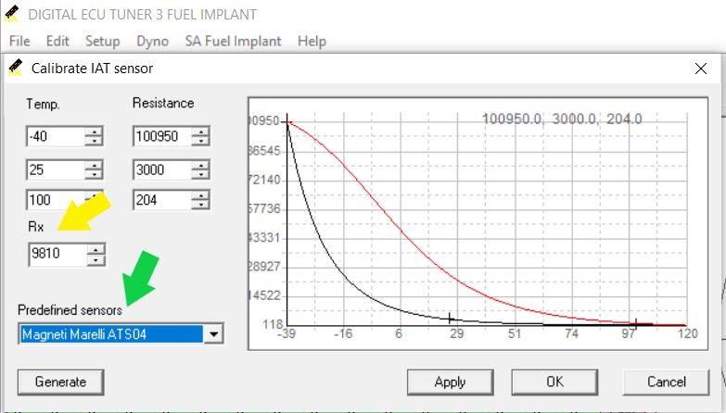The width and height of the screenshot is (726, 413).
Task: Click the Rx 9810 field
Action: (x=57, y=254)
